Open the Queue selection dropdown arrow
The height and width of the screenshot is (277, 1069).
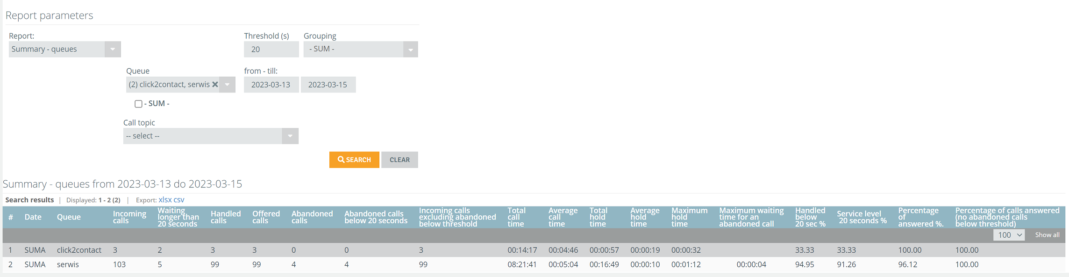point(227,85)
